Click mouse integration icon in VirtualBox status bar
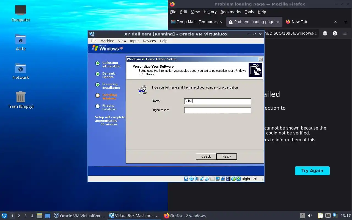This screenshot has width=352, height=220. (233, 179)
